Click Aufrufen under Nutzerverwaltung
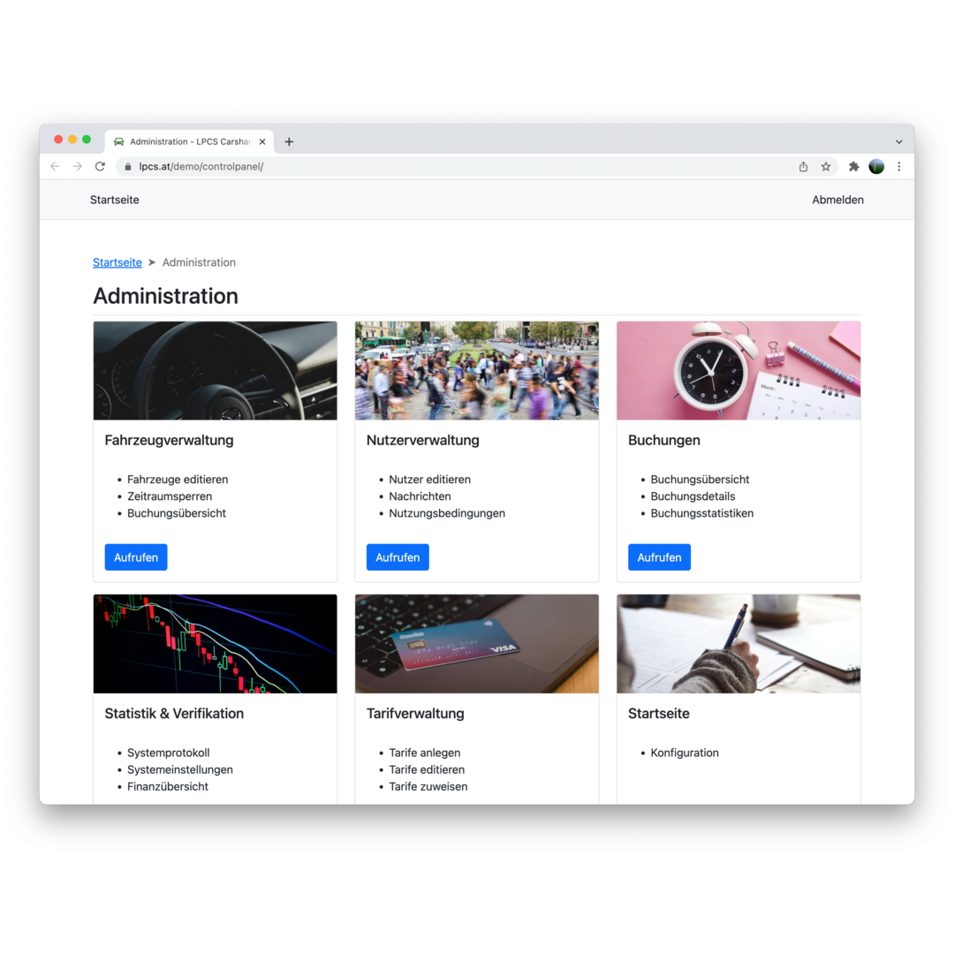The width and height of the screenshot is (954, 954). (397, 557)
